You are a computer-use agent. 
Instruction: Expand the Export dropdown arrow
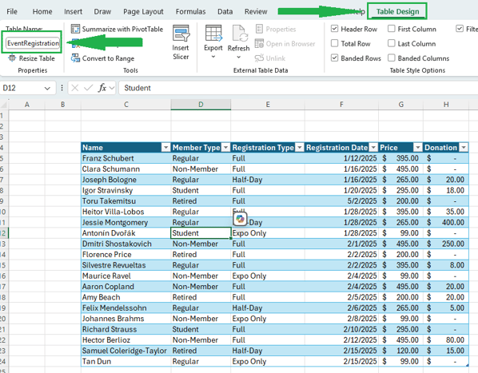point(213,57)
